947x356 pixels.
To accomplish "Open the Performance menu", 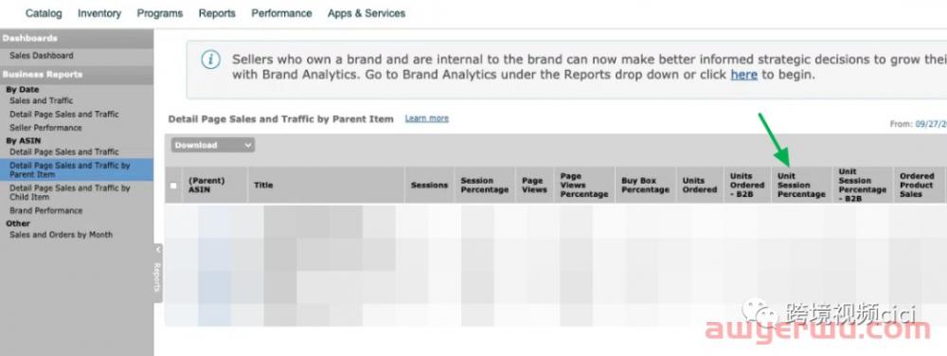I will (x=281, y=13).
